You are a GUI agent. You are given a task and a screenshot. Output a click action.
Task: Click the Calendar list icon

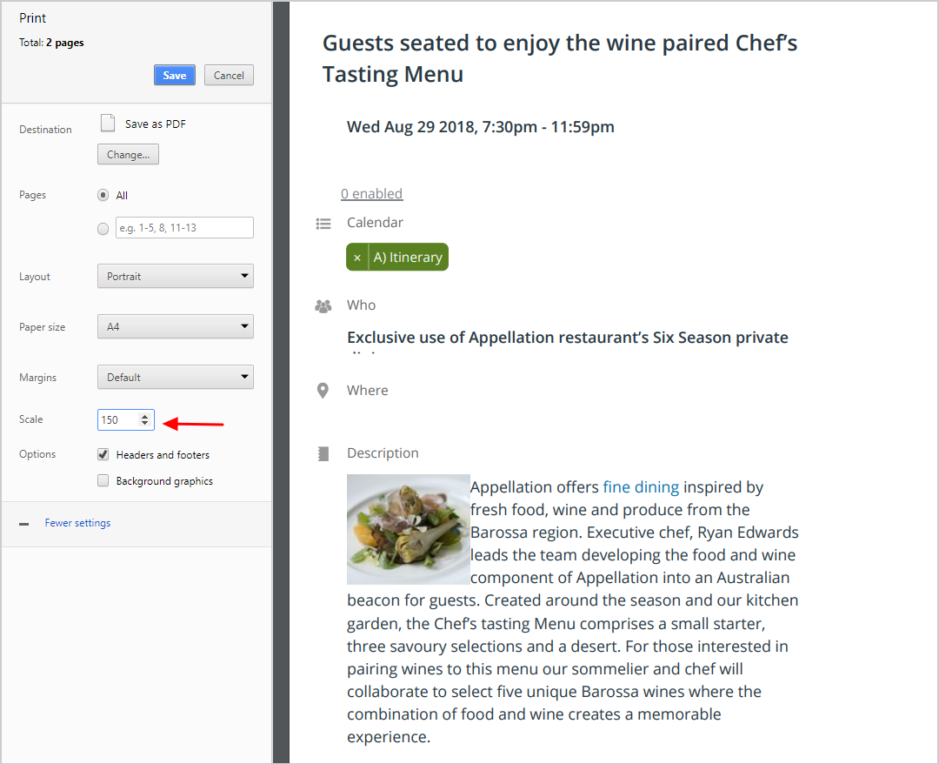pyautogui.click(x=323, y=224)
